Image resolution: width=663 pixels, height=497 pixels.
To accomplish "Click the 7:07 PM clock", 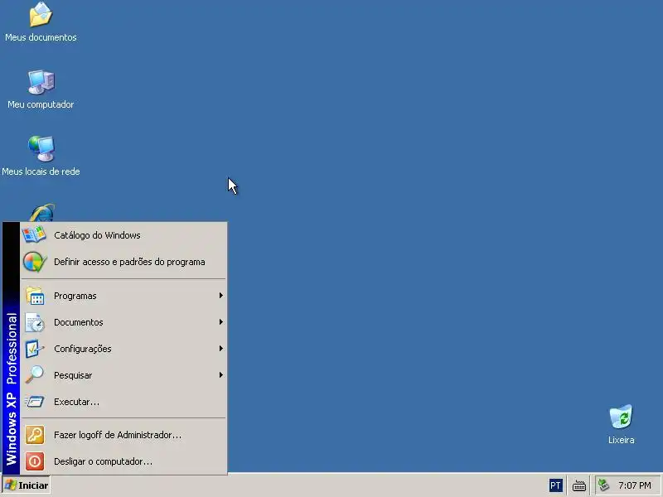I will tap(634, 485).
